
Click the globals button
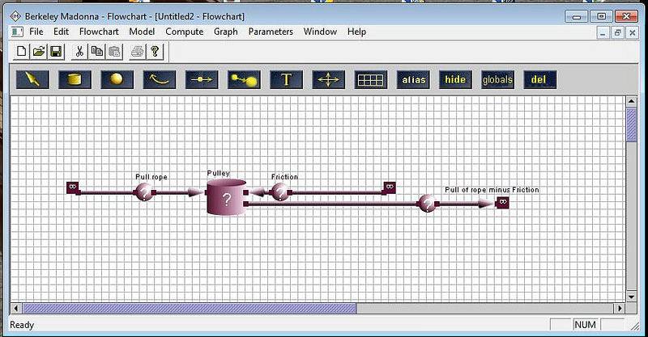[497, 79]
